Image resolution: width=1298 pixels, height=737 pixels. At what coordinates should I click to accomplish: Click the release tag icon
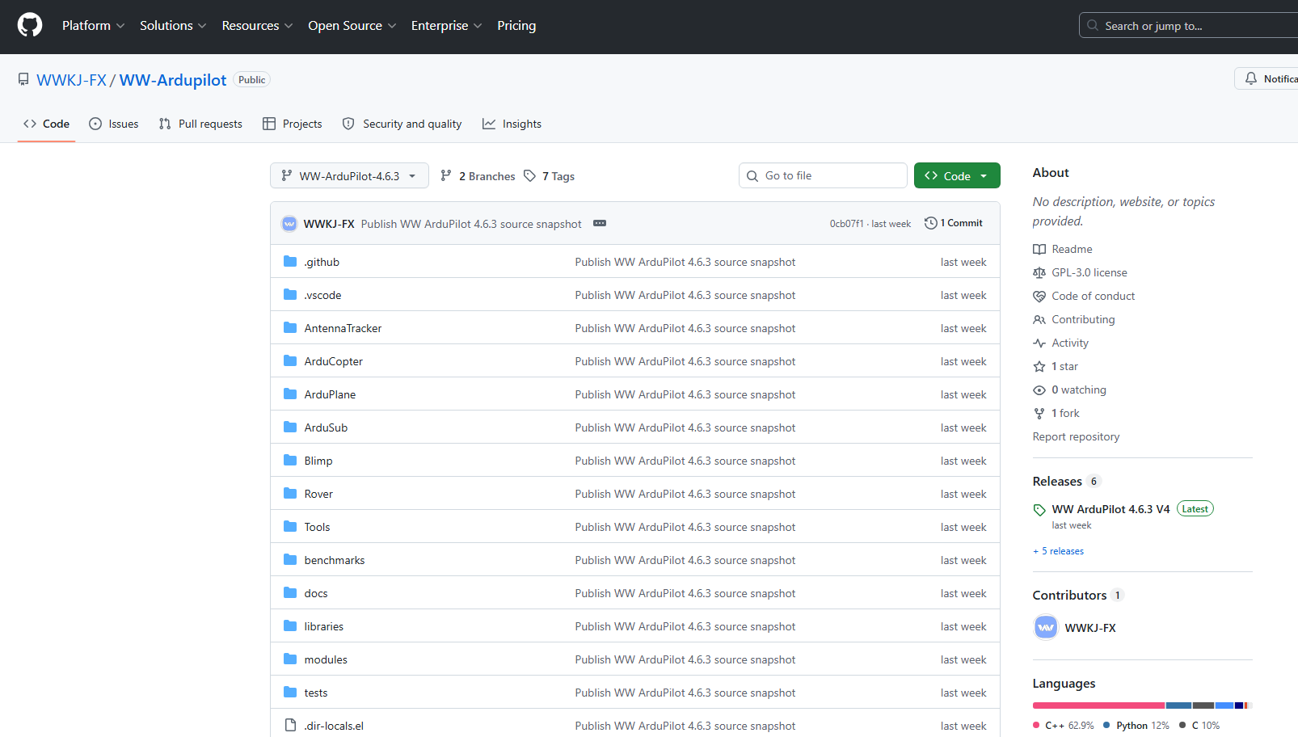[1039, 510]
